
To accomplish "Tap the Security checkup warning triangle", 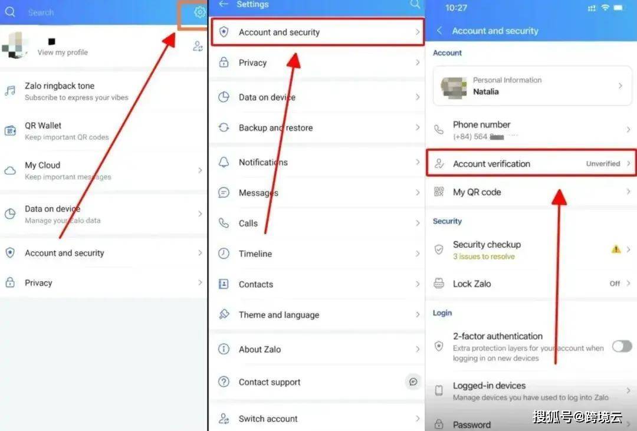I will [616, 249].
